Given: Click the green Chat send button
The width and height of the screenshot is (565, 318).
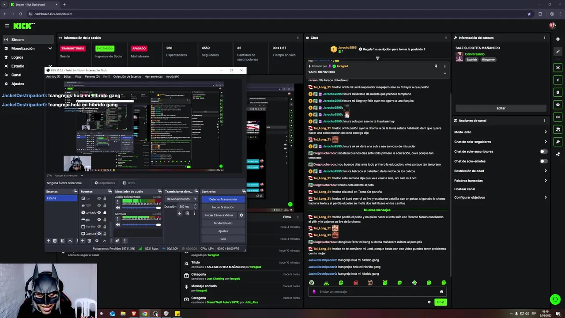Looking at the screenshot, I should 441,302.
